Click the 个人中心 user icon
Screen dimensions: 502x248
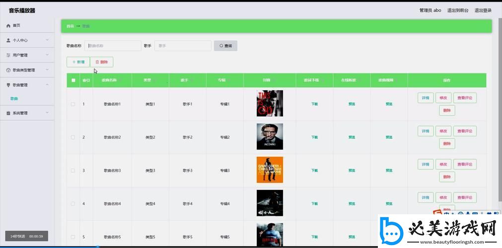coord(8,40)
